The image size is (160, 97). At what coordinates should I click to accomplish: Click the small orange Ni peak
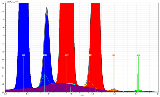click(114, 90)
